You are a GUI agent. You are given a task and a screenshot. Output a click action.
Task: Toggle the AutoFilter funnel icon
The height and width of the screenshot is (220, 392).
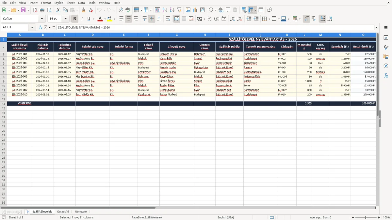179,10
